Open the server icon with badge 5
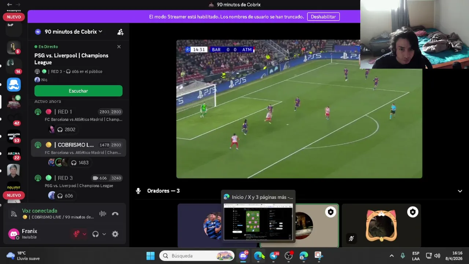This screenshot has width=469, height=264. 14,48
